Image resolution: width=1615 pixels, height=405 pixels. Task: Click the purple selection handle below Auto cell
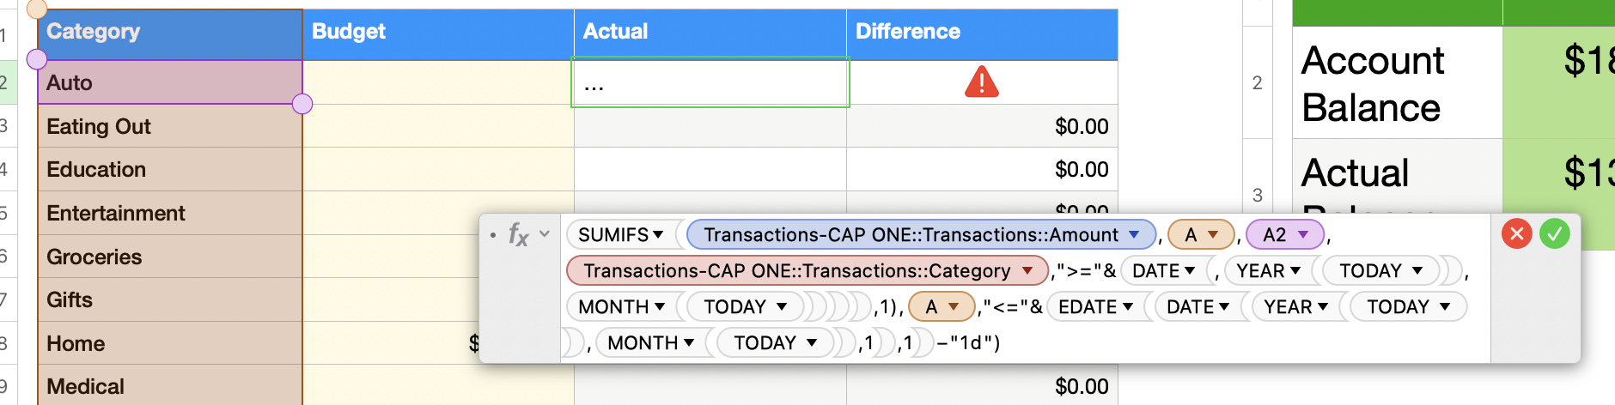click(302, 104)
